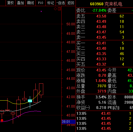The width and height of the screenshot is (133, 132).
Task: Click the 卖五 price 43.50 row
Action: click(105, 16)
